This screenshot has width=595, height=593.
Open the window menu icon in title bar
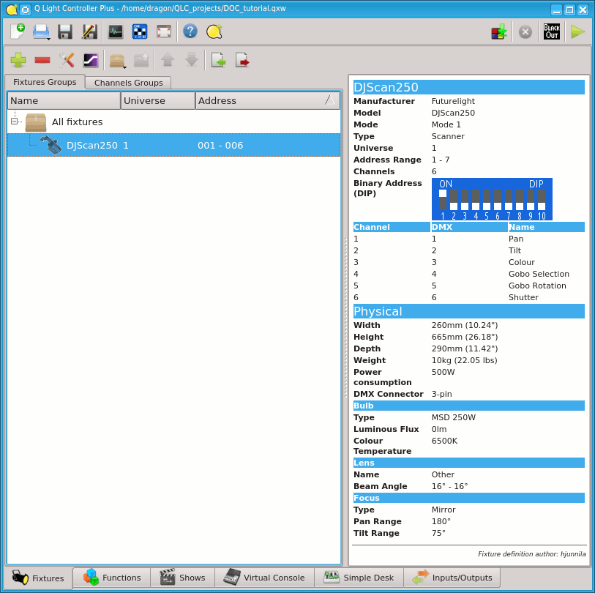[12, 10]
